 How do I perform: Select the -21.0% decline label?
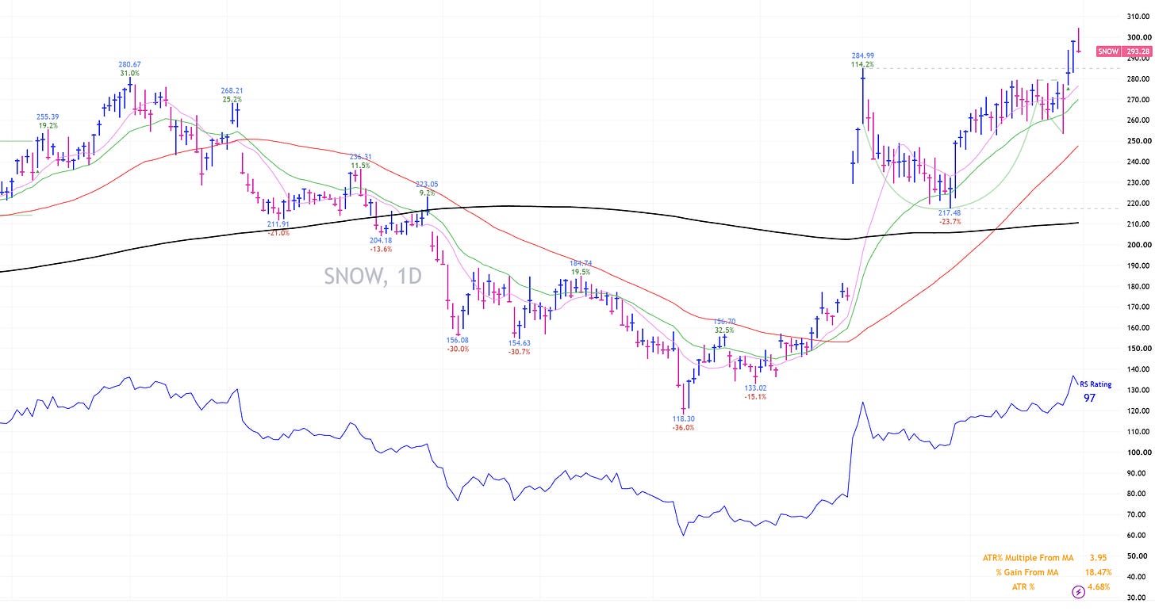(x=277, y=233)
